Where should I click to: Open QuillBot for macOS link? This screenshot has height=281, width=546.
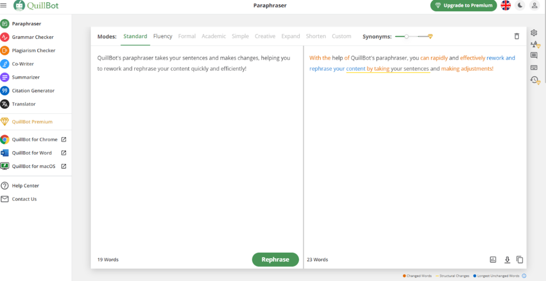tap(34, 166)
